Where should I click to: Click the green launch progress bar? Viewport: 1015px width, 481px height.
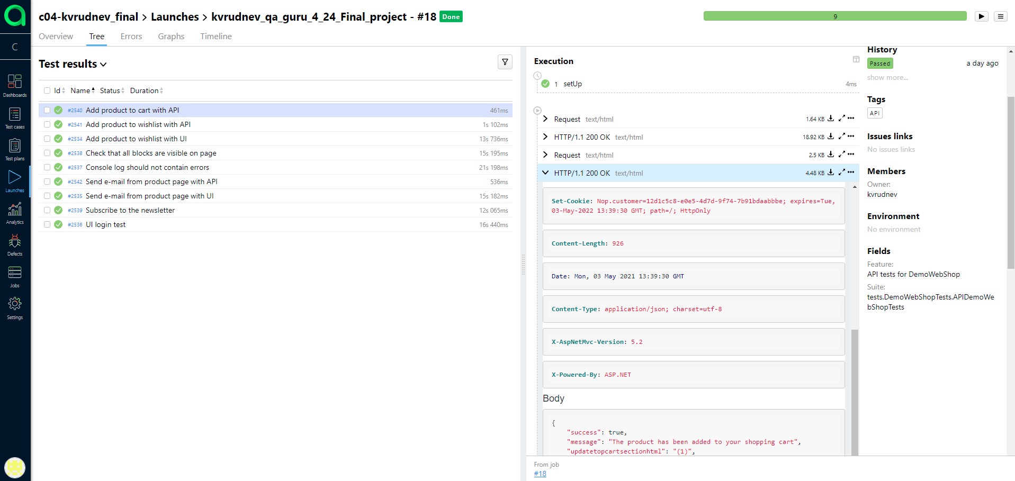(x=835, y=16)
